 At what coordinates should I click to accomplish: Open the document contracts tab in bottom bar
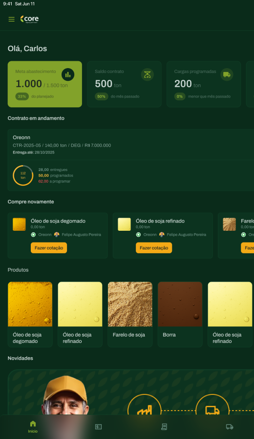tap(164, 427)
